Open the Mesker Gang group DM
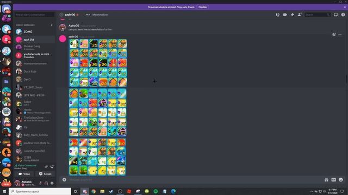The width and height of the screenshot is (348, 195). coord(35,47)
